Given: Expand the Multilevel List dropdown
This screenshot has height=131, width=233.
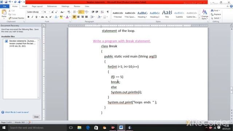Looking at the screenshot, I should click(88, 12).
